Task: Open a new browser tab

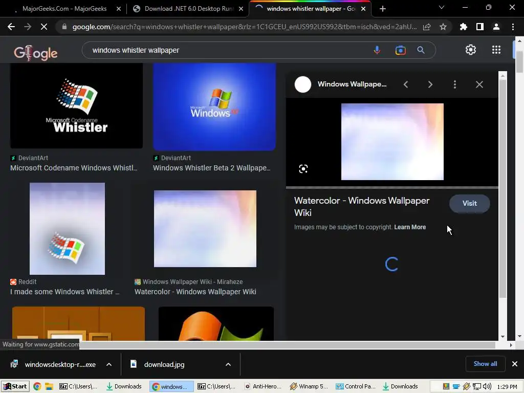Action: pos(383,9)
